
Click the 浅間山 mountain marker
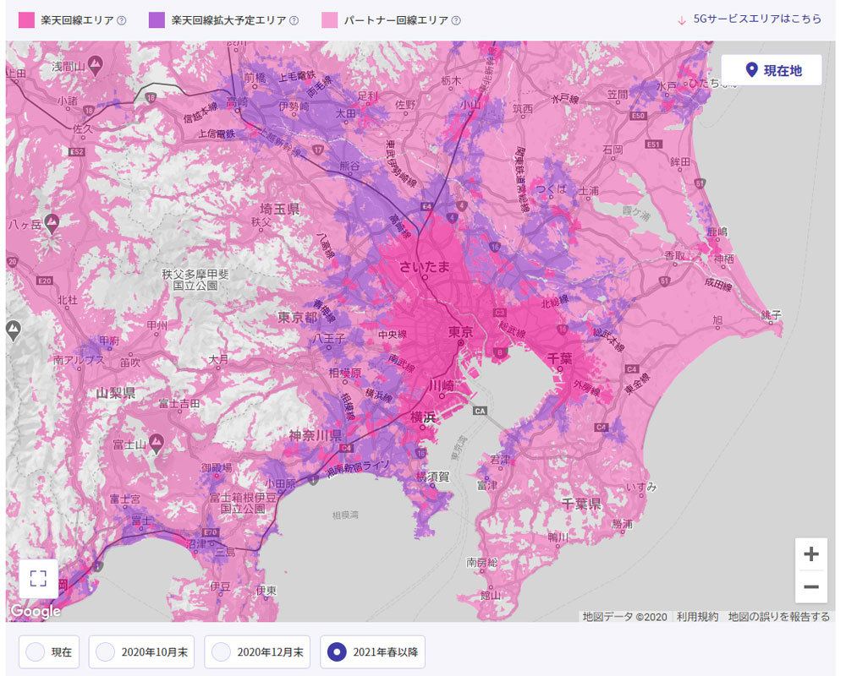[96, 63]
